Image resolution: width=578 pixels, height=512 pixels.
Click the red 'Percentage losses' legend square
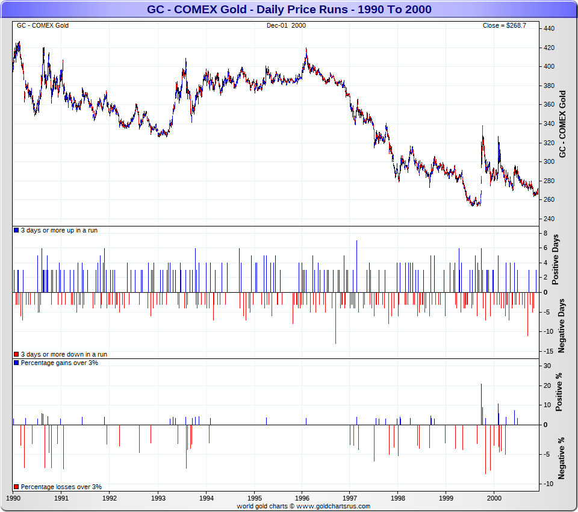coord(16,487)
